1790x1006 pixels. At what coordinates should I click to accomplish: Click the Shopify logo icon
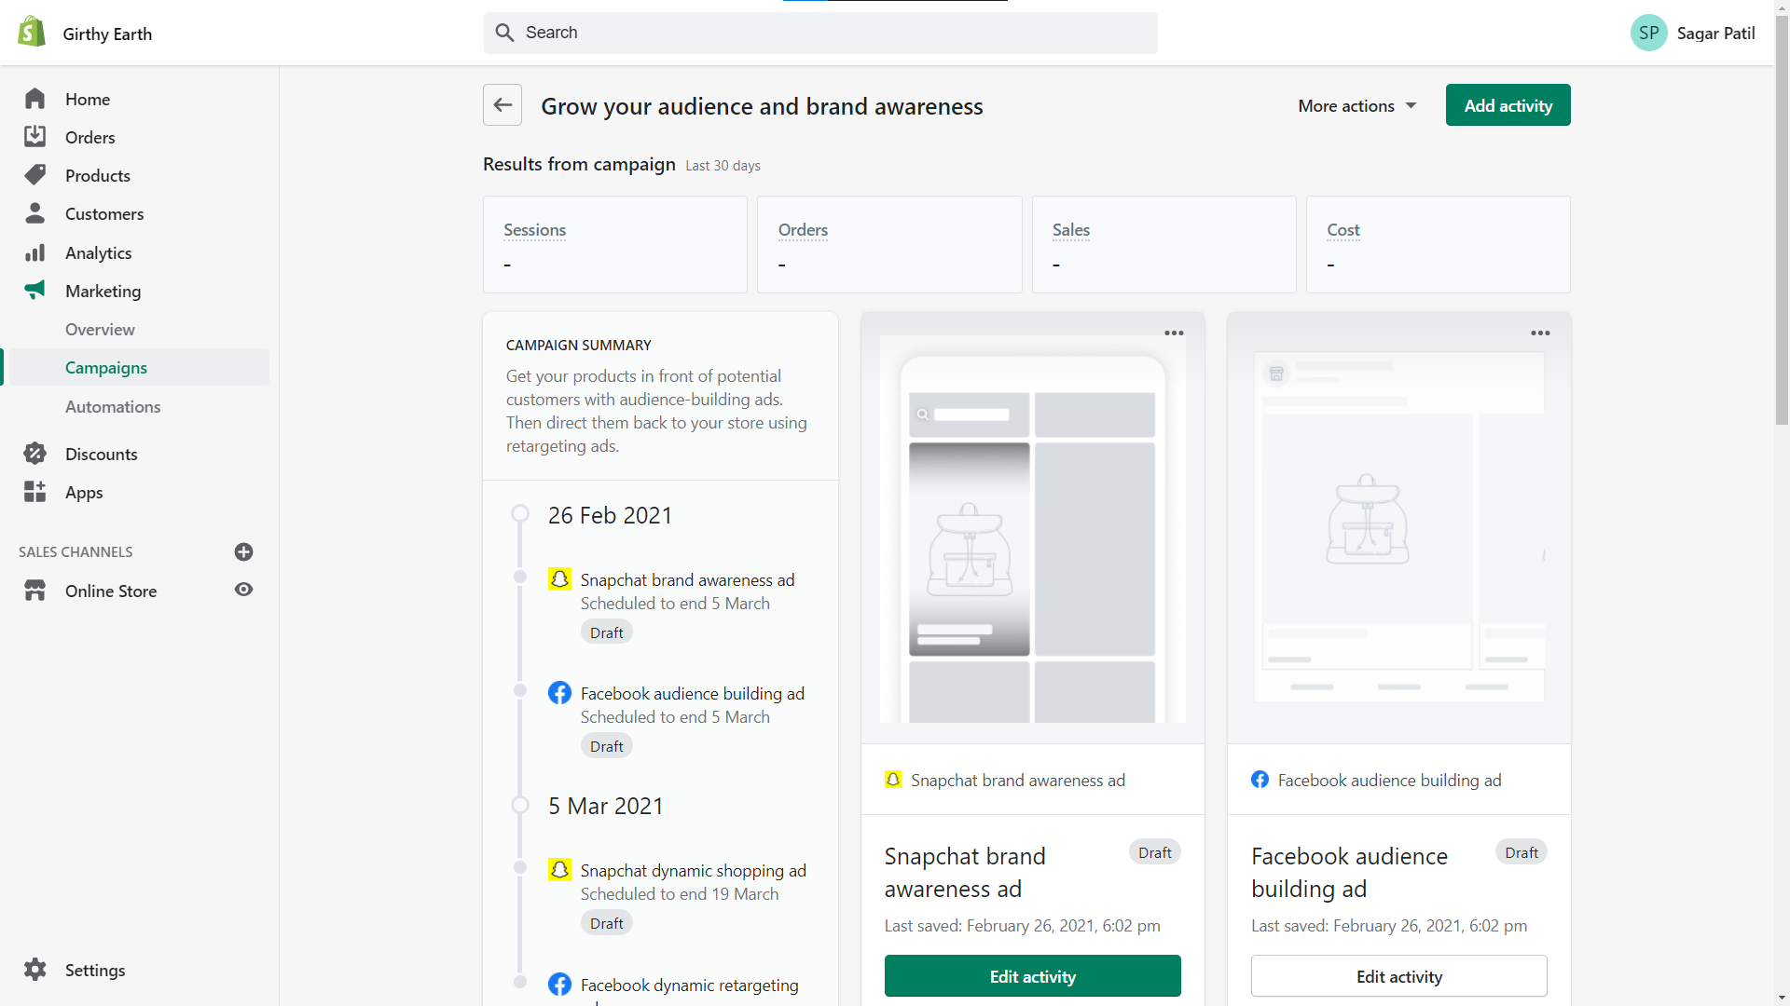click(32, 33)
